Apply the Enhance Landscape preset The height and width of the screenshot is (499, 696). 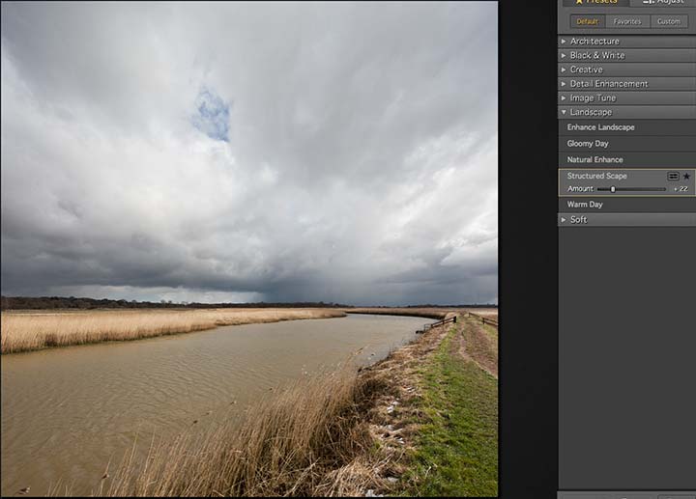coord(626,127)
